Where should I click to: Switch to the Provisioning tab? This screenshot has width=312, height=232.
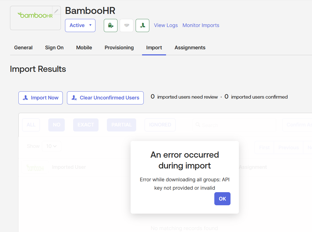119,48
